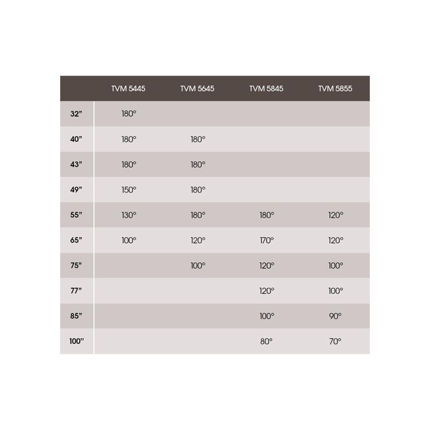The image size is (430, 430).
Task: Select the TVM 5645 column header
Action: tap(197, 88)
